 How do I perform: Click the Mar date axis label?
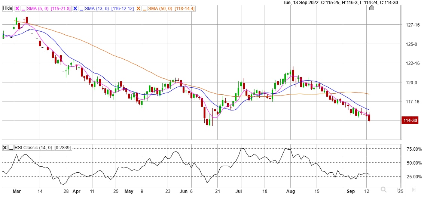pyautogui.click(x=17, y=191)
